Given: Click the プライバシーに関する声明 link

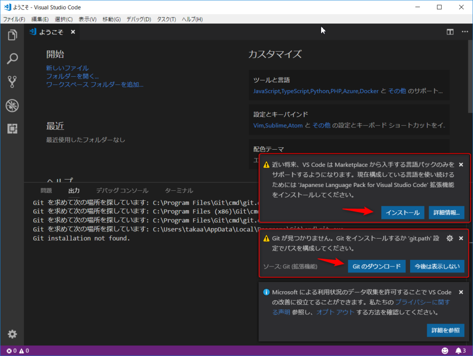Looking at the screenshot, I should point(422,302).
